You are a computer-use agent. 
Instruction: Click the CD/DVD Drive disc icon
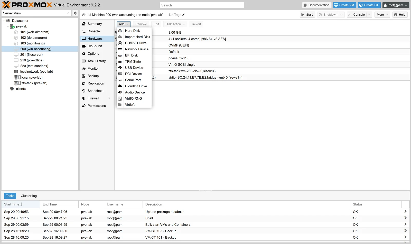point(120,43)
